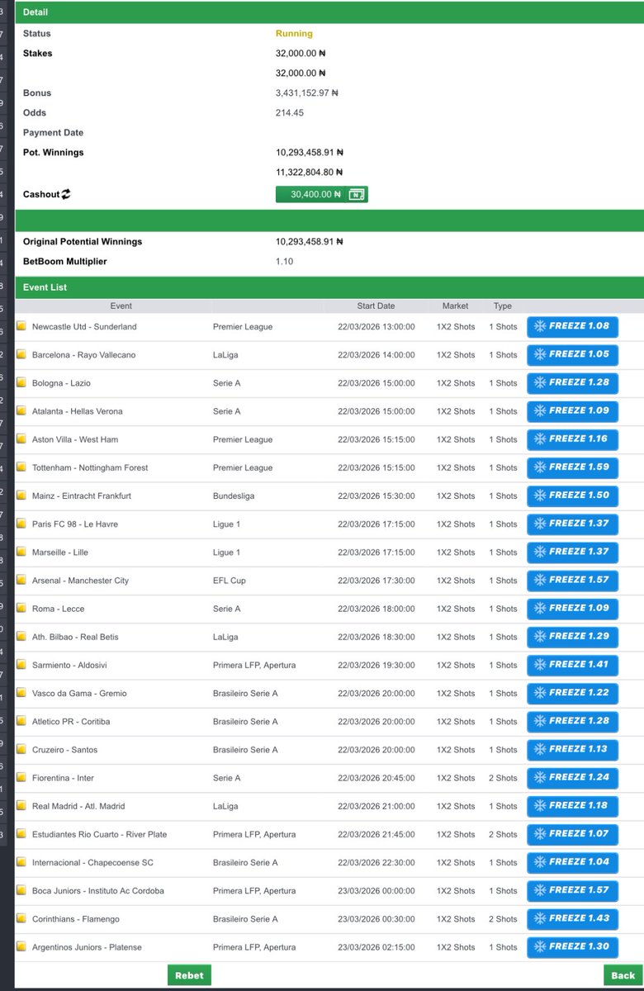The image size is (644, 991).
Task: Select the 11,322,804.80 potential winnings value
Action: pos(310,173)
